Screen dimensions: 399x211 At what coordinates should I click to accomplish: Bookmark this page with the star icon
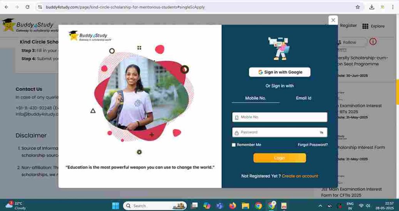[x=358, y=7]
